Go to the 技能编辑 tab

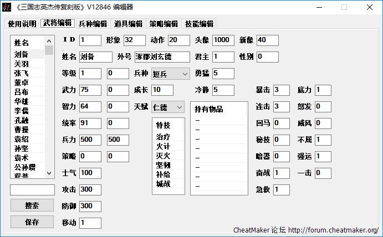(x=199, y=24)
